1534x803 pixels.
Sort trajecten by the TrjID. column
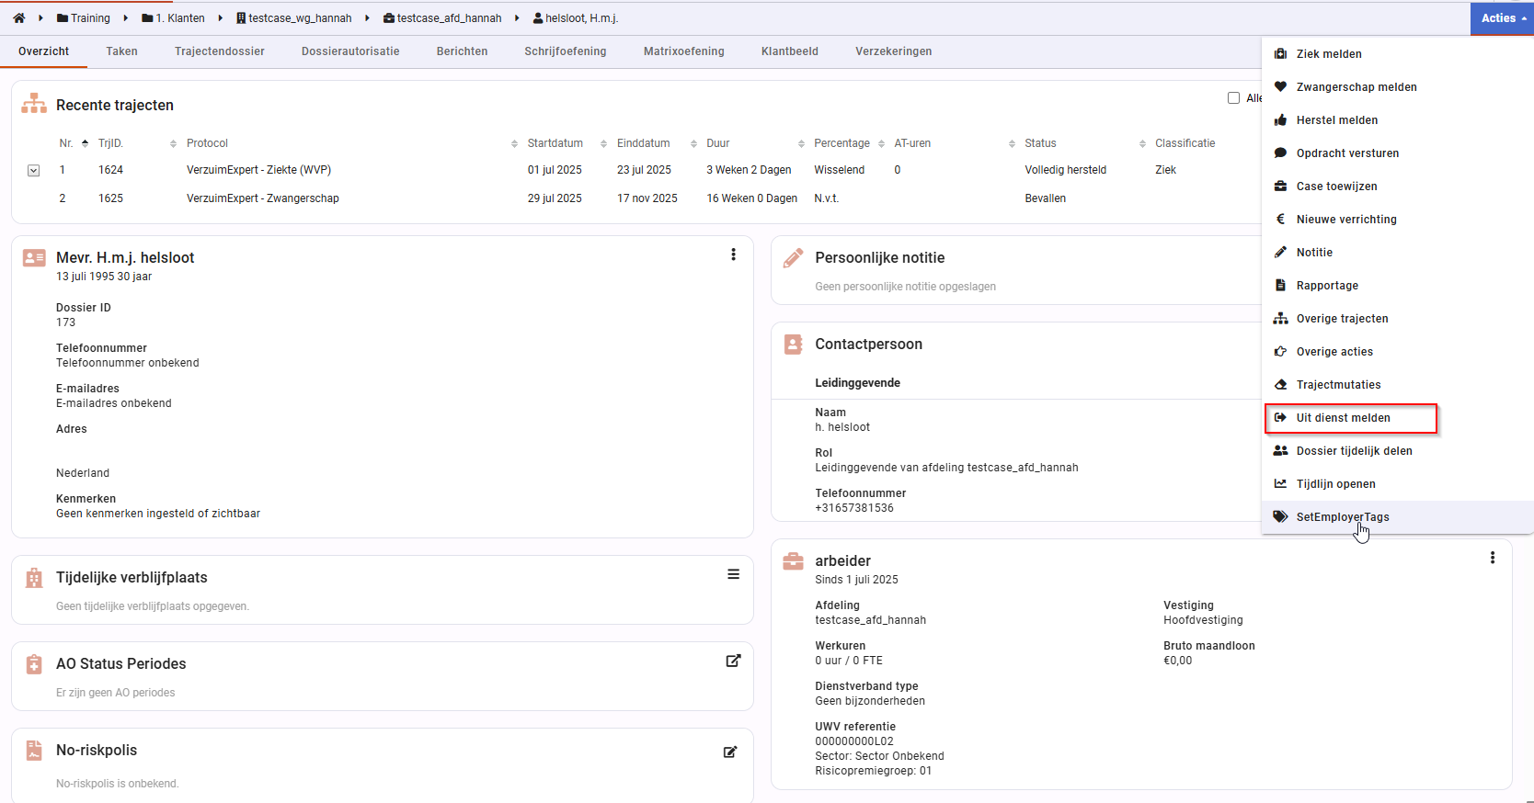[x=136, y=143]
